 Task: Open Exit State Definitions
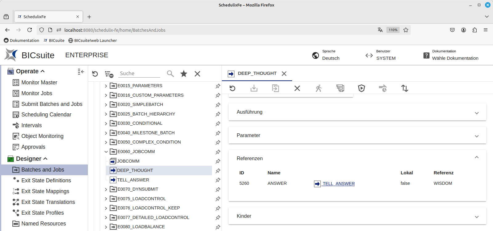pos(46,180)
